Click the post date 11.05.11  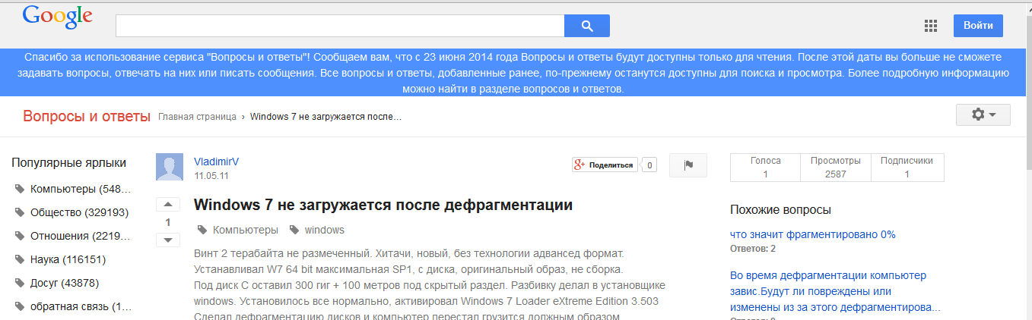[x=211, y=175]
